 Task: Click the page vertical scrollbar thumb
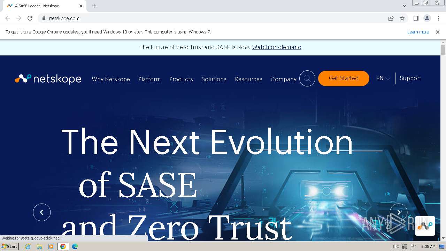coord(443,50)
